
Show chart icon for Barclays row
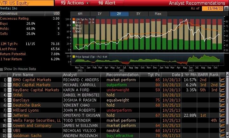pyautogui.click(x=222, y=100)
